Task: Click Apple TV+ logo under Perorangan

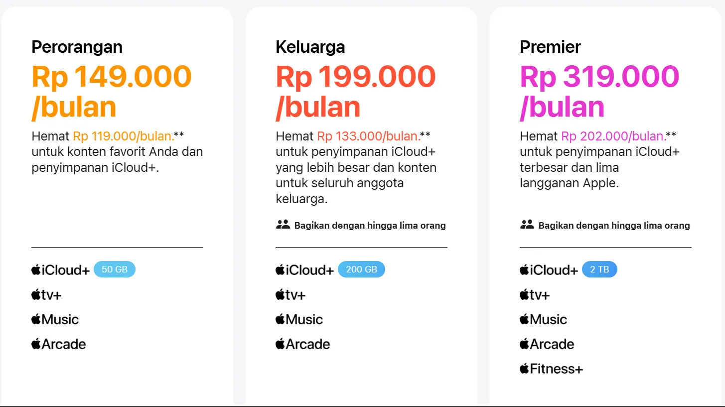Action: point(46,295)
